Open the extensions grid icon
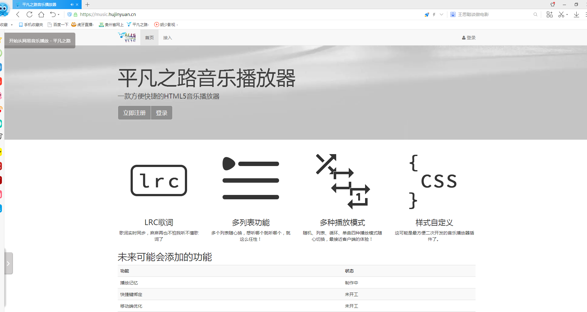Image resolution: width=587 pixels, height=312 pixels. point(549,14)
